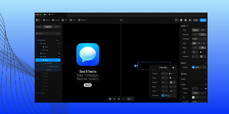Screen dimensions: 229x114
Task: Click the globe site icon
Action: point(181,20)
